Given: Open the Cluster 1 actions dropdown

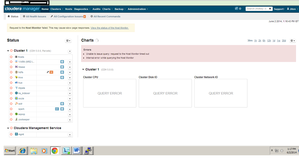Looking at the screenshot, I should pyautogui.click(x=70, y=51).
